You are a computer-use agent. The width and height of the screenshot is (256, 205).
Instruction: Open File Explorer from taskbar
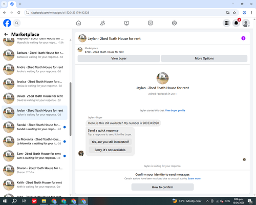[x=44, y=201]
